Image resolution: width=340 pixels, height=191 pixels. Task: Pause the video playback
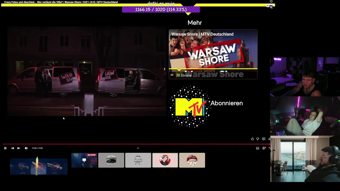[x=5, y=148]
